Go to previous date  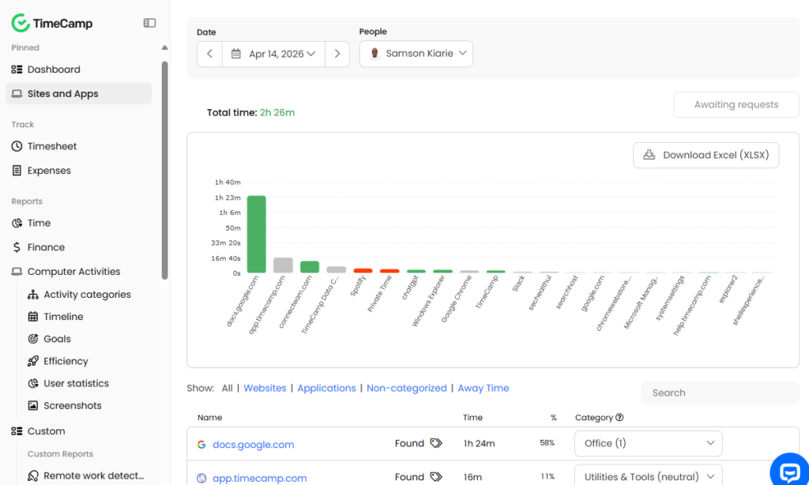[209, 54]
